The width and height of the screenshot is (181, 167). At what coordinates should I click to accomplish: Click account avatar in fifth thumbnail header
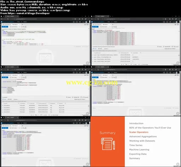(x=86, y=123)
